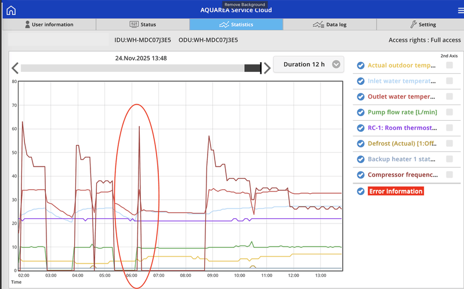This screenshot has height=289, width=464.
Task: Click the 2nd Axis column header
Action: tap(449, 56)
